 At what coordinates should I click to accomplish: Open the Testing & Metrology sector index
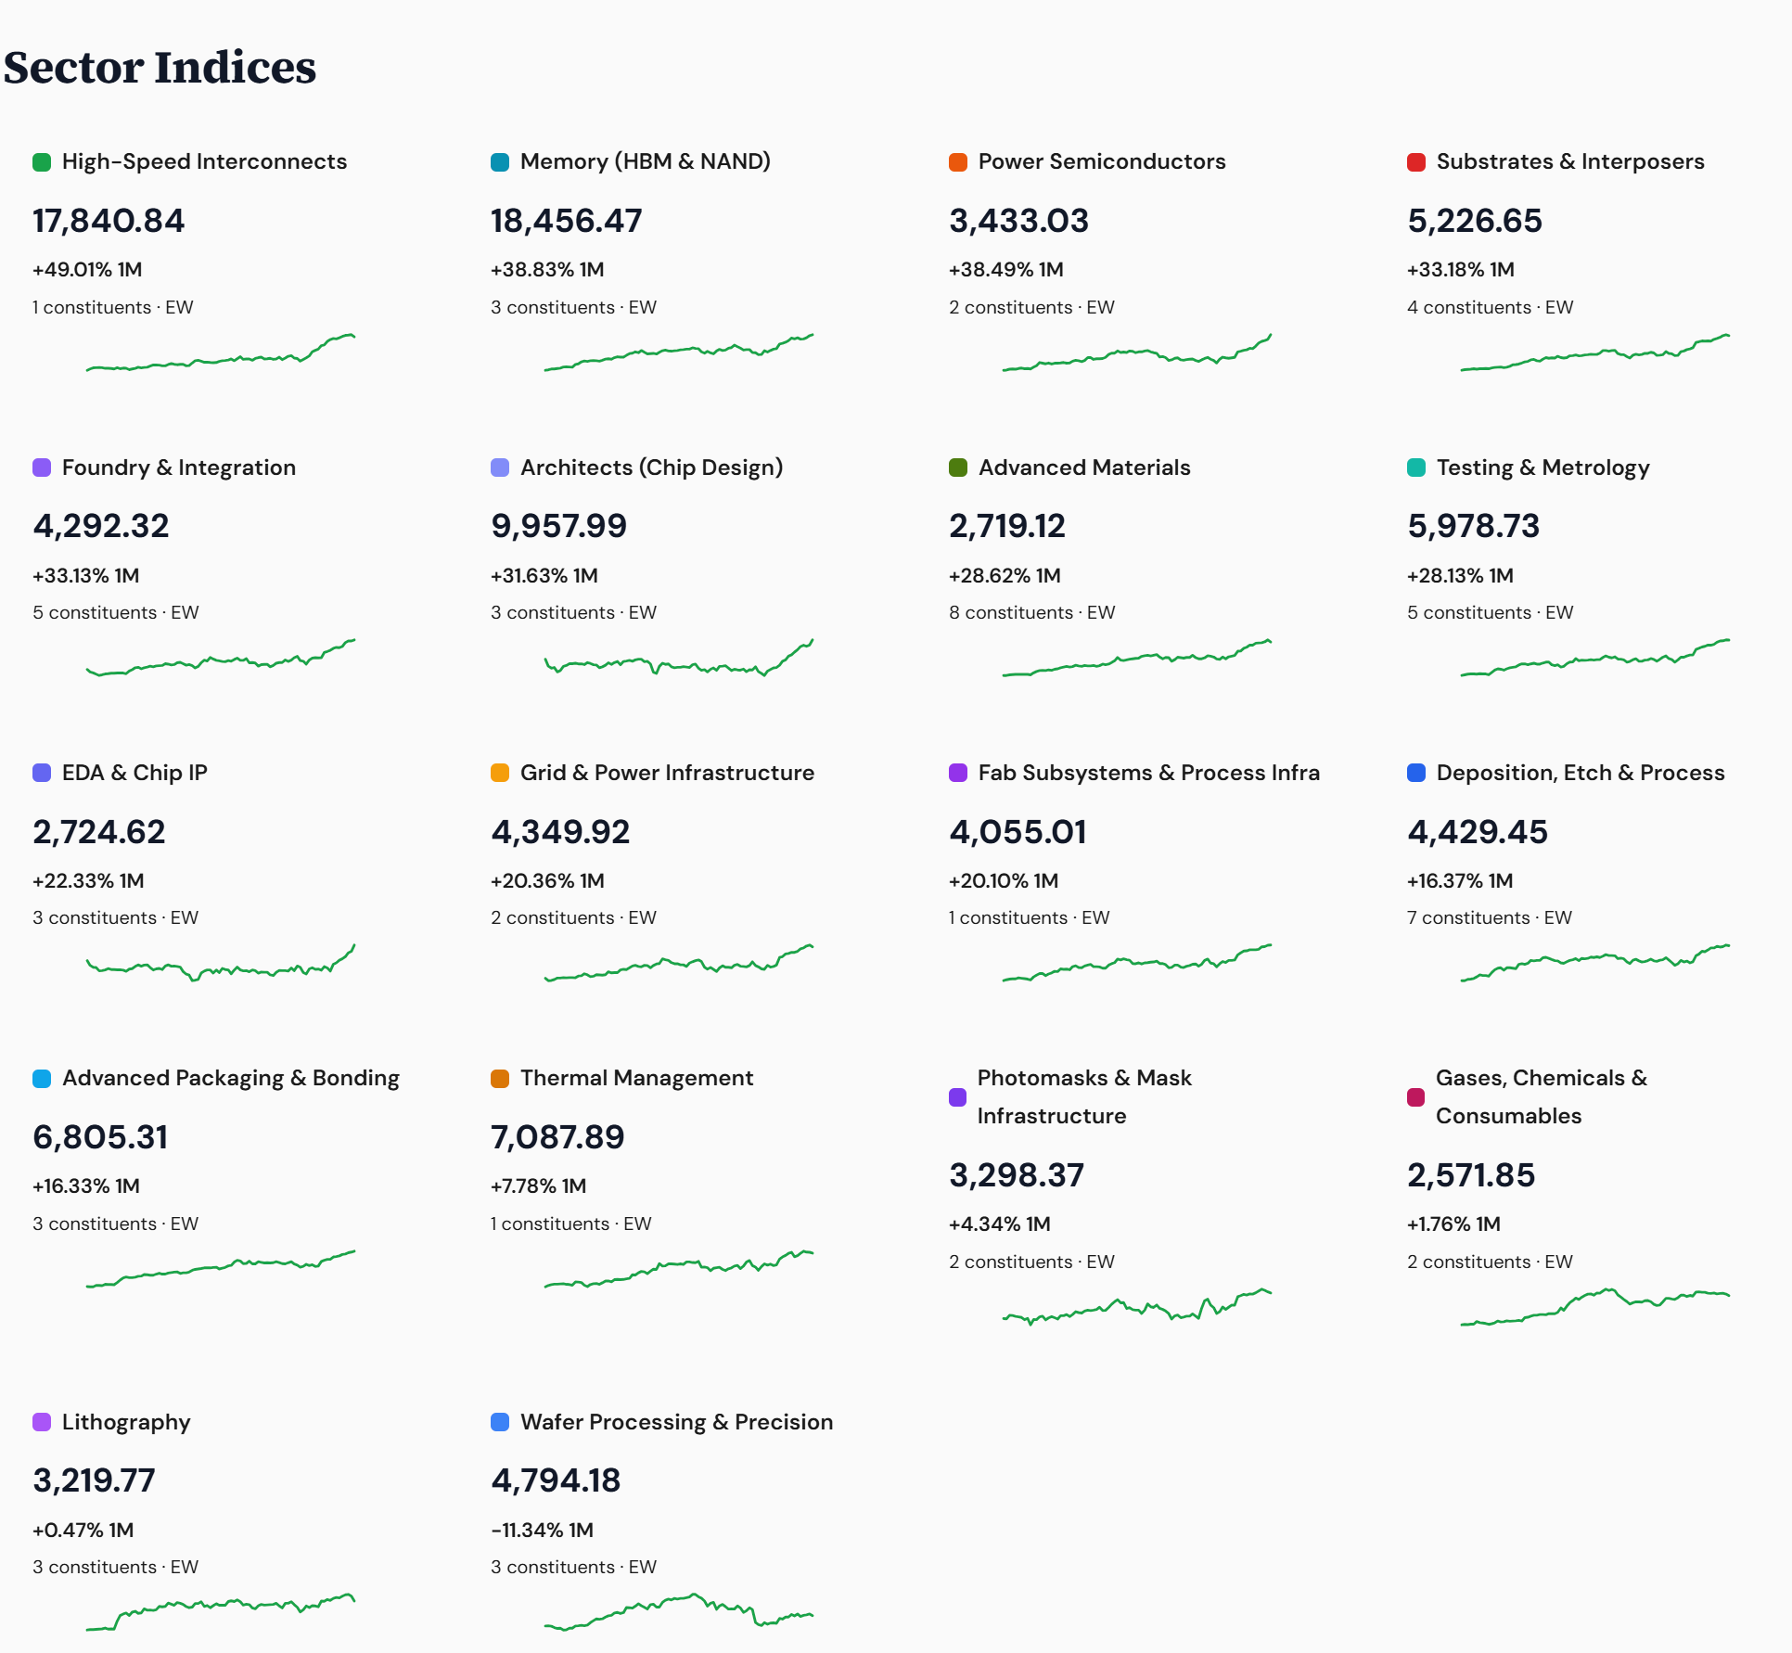pyautogui.click(x=1542, y=468)
